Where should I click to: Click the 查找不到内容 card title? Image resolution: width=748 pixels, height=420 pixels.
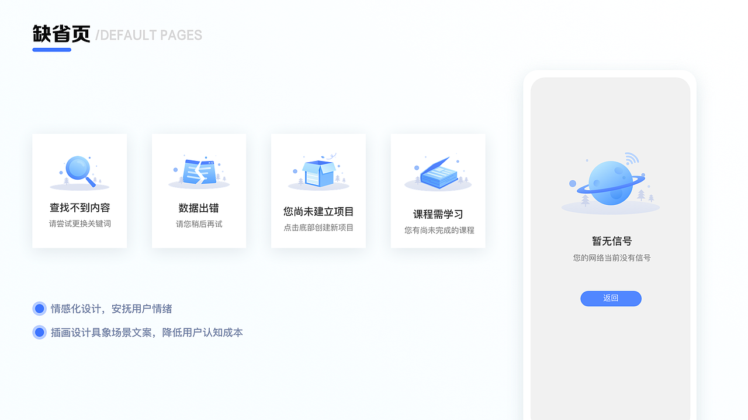[x=80, y=208]
